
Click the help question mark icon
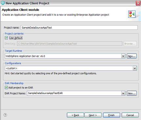[5, 115]
